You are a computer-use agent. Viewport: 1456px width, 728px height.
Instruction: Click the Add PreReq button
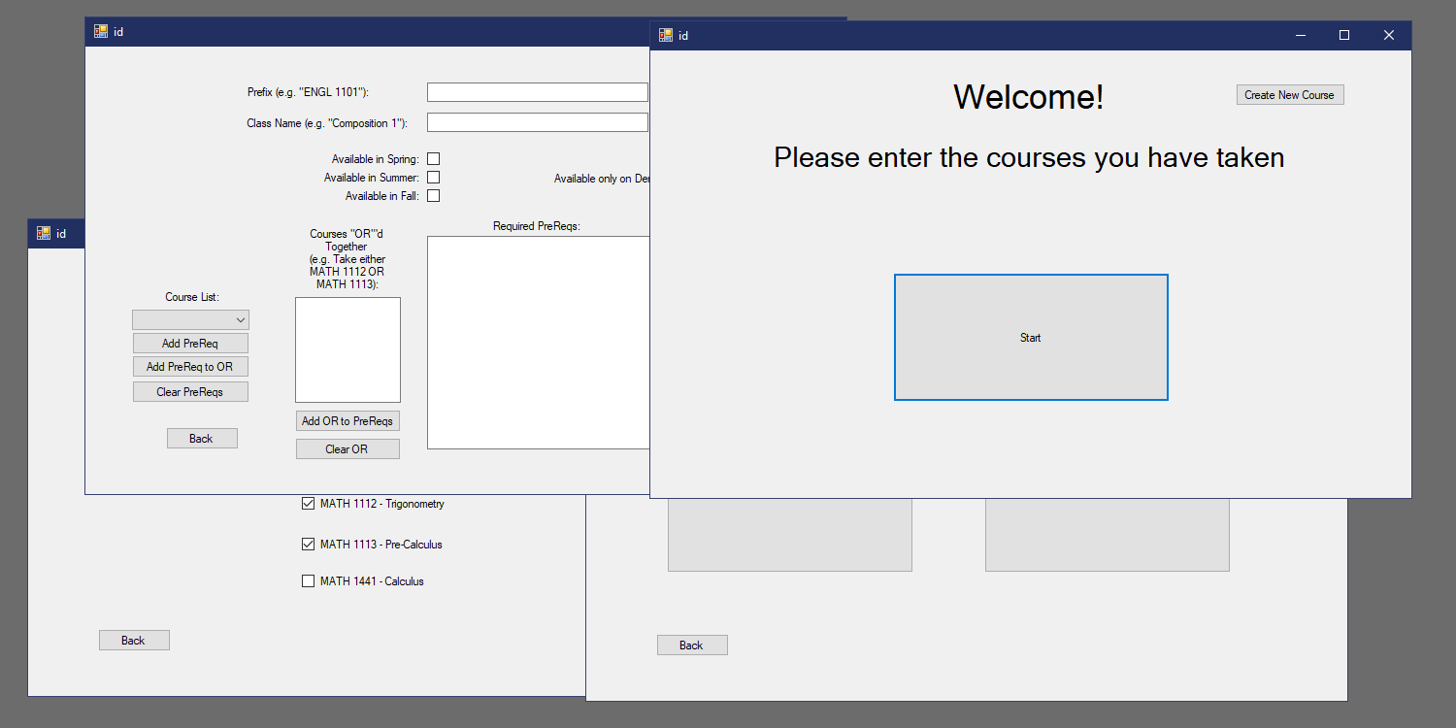190,344
